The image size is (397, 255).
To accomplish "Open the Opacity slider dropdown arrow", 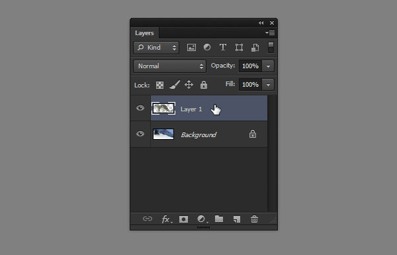I will [268, 66].
